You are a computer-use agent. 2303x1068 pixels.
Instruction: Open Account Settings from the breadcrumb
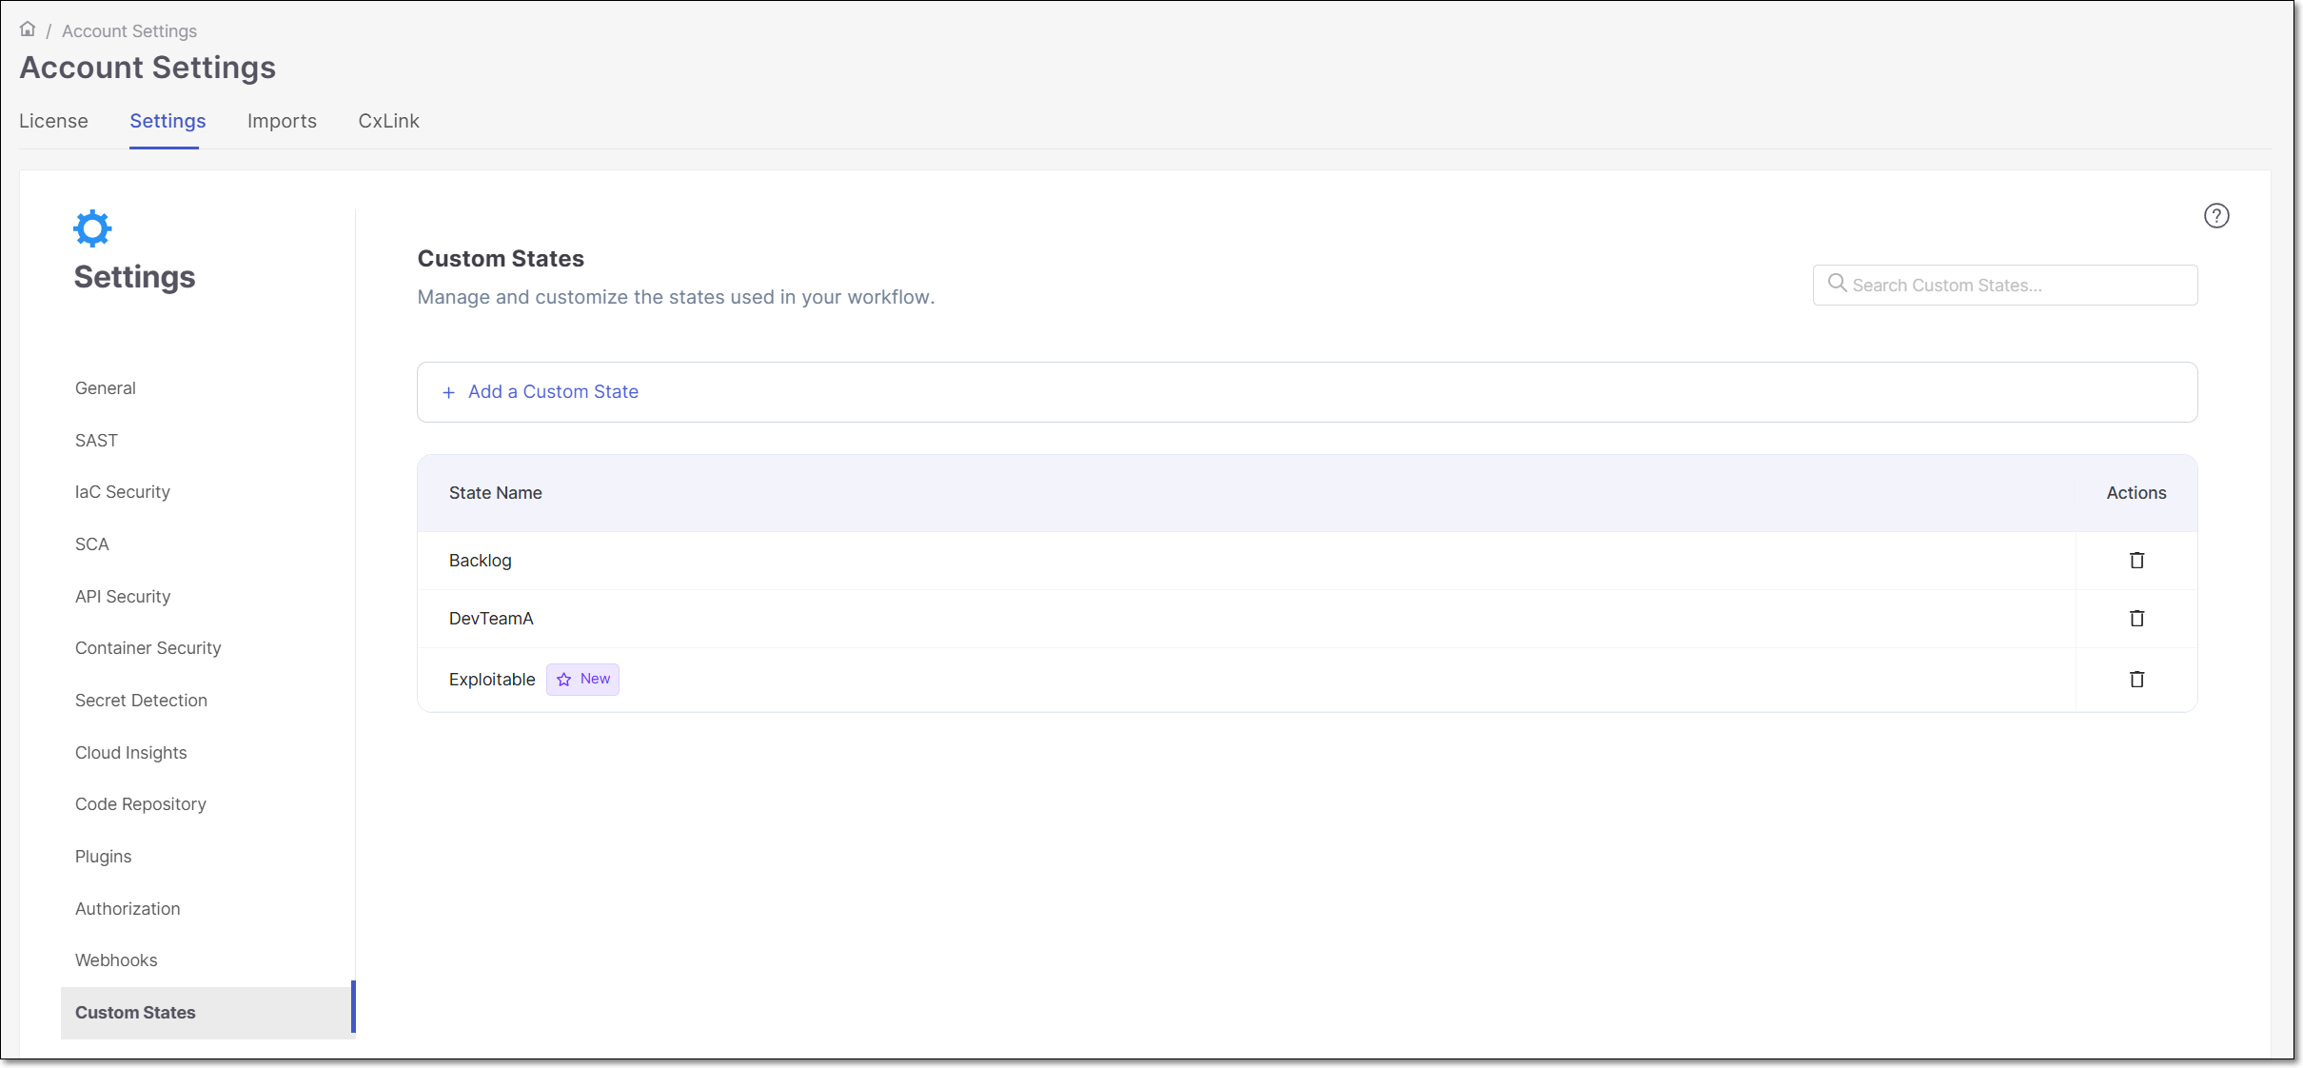(128, 30)
